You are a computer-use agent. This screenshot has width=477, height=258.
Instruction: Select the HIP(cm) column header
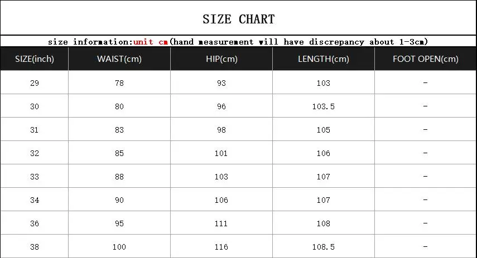[x=221, y=59]
